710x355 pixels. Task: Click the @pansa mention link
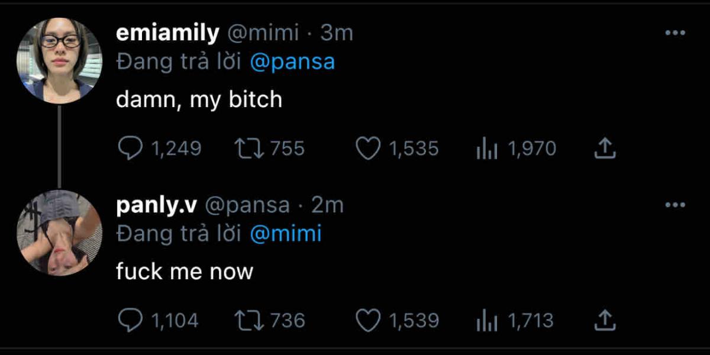[x=292, y=62]
